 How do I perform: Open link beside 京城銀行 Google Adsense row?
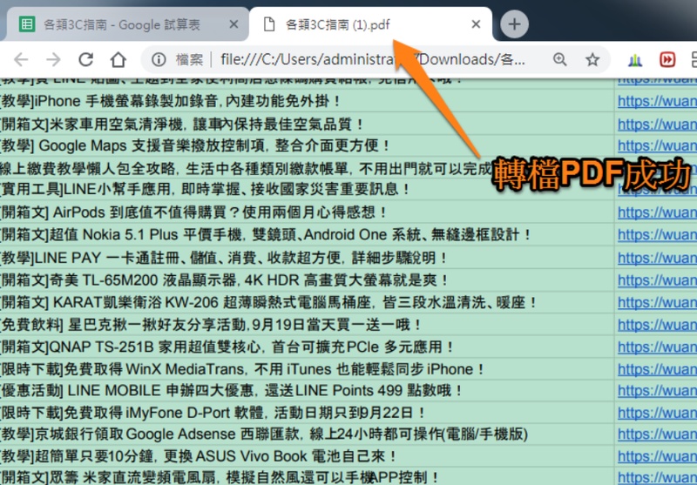pyautogui.click(x=657, y=434)
